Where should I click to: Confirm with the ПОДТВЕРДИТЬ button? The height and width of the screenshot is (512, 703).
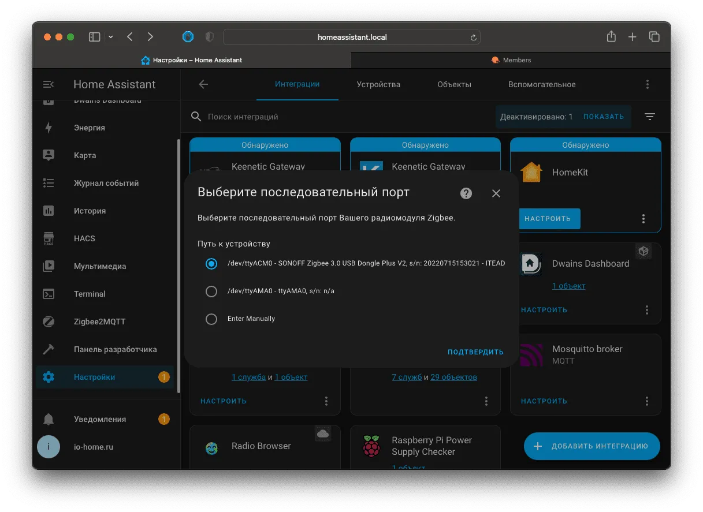pyautogui.click(x=475, y=352)
